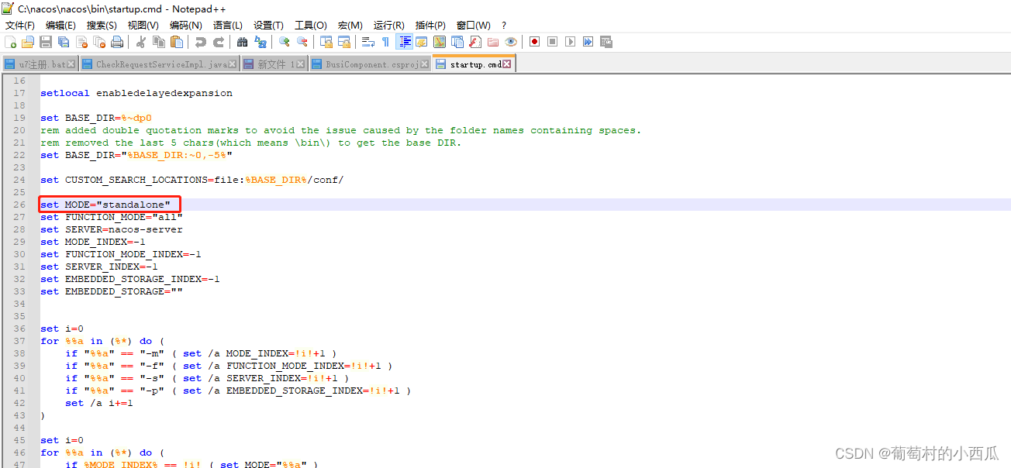Click the Open file toolbar icon

click(x=28, y=42)
